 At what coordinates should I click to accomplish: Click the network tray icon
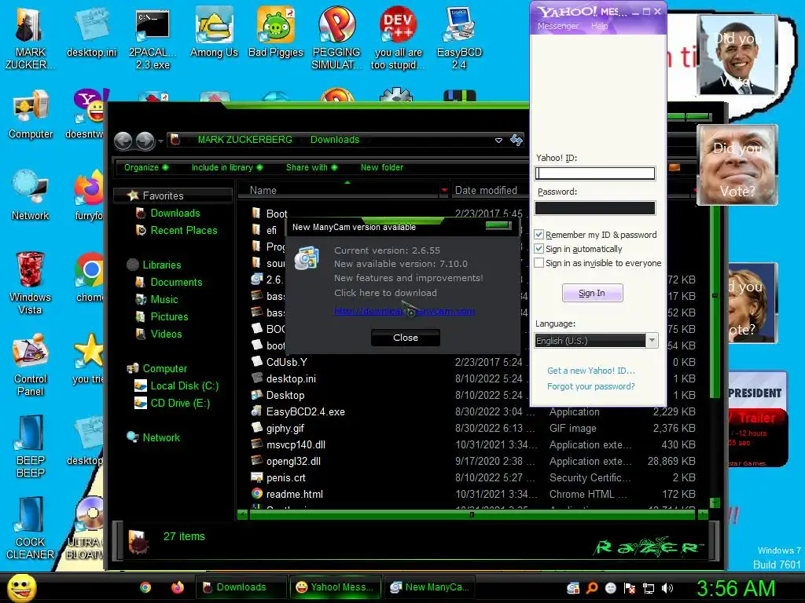(649, 588)
